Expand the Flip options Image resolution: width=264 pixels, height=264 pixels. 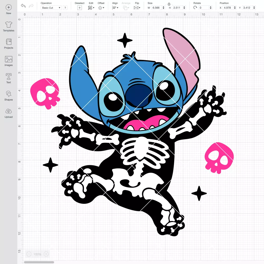[137, 8]
